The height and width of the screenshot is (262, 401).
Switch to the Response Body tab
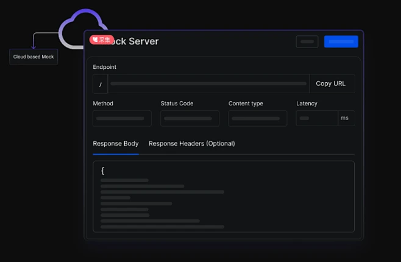pos(116,144)
